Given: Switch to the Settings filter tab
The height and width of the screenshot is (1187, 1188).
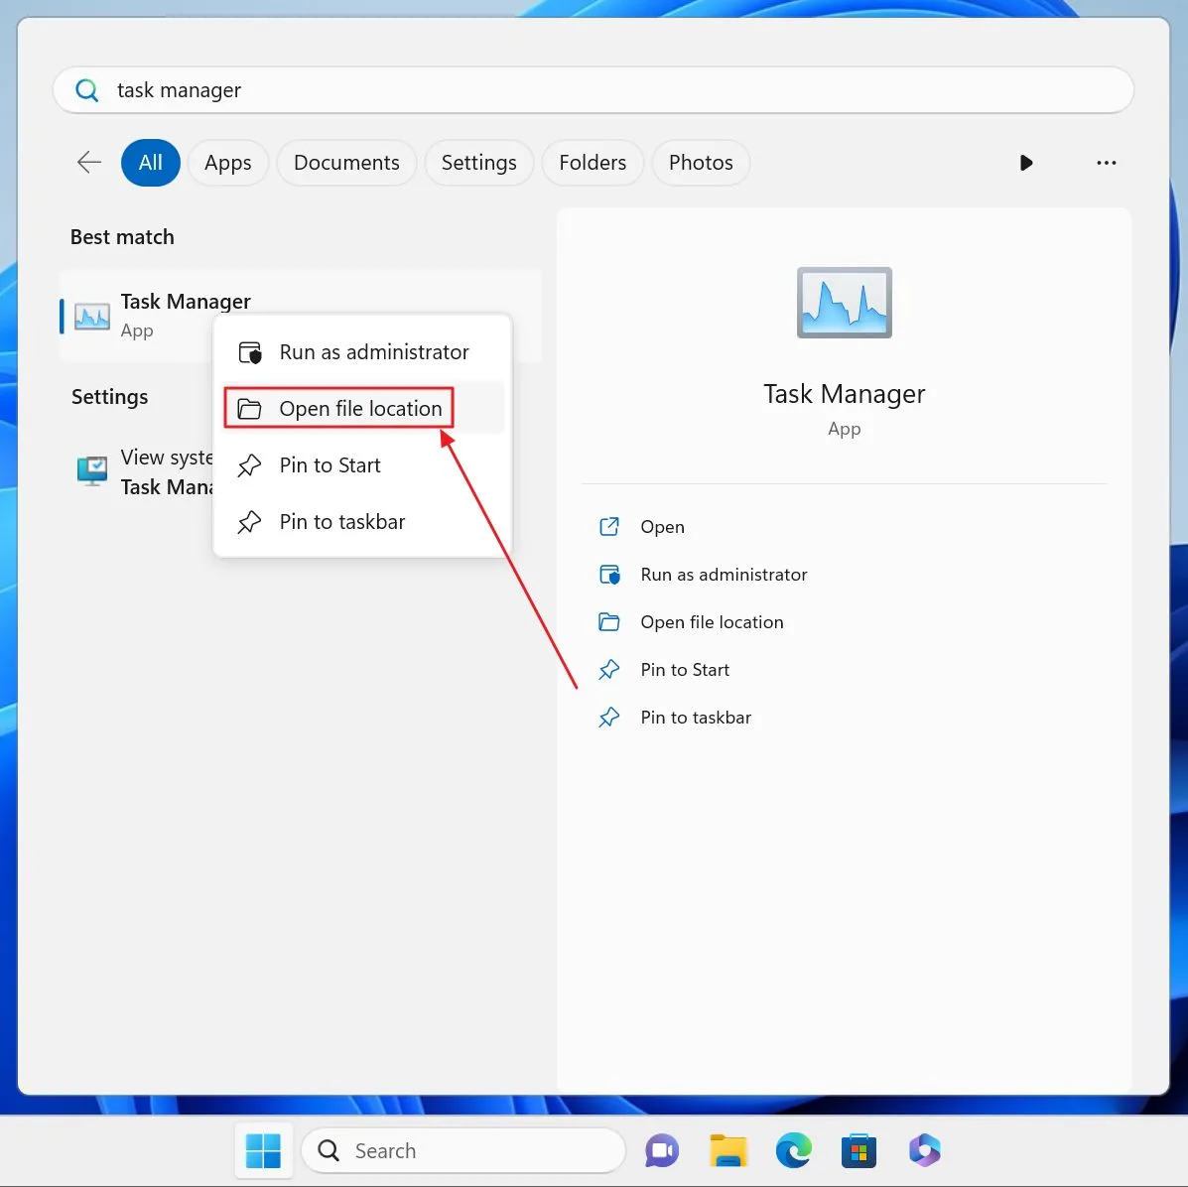Looking at the screenshot, I should [x=478, y=162].
